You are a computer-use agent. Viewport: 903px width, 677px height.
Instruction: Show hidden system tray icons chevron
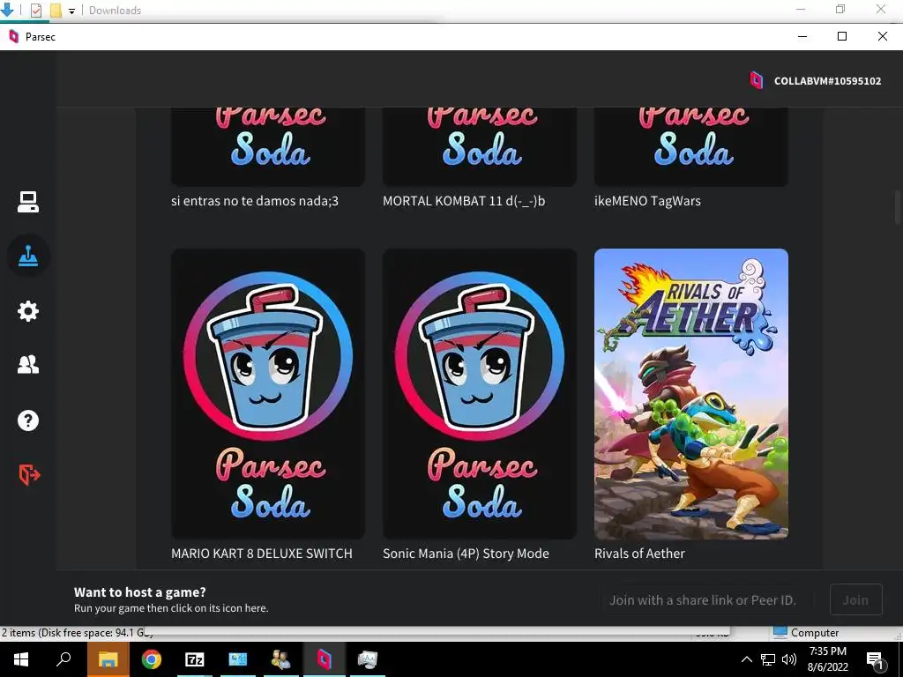[x=746, y=659]
